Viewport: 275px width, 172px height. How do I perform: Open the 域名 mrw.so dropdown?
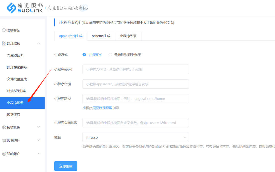(x=135, y=137)
